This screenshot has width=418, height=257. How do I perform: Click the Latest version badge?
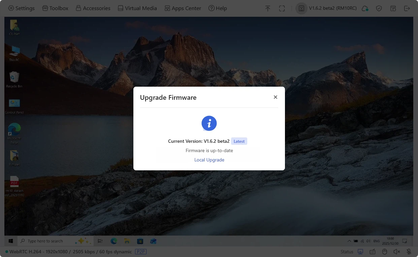[x=239, y=141]
